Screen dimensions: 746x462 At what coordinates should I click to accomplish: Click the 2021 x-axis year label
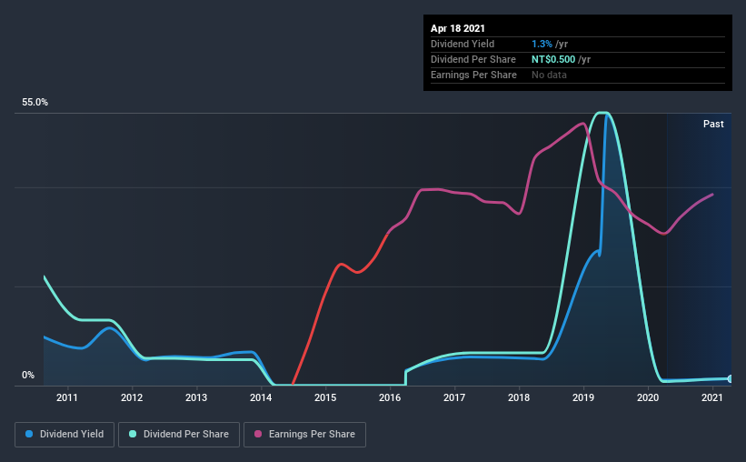(712, 397)
